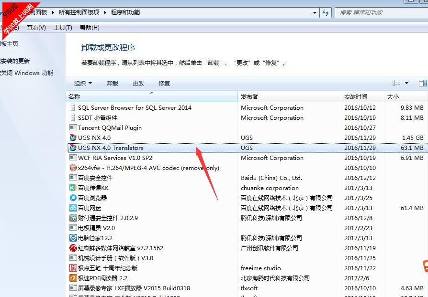This screenshot has height=297, width=428.
Task: Sort by 名称 column header
Action: 152,96
